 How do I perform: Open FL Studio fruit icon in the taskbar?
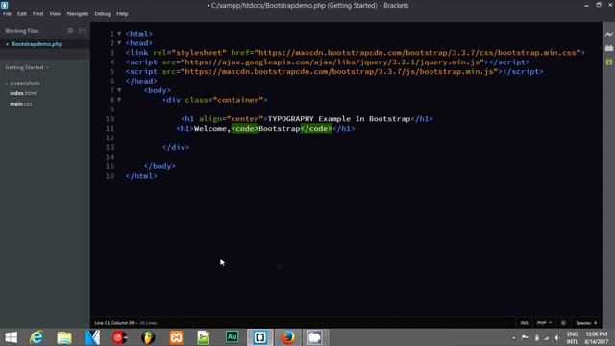[148, 337]
